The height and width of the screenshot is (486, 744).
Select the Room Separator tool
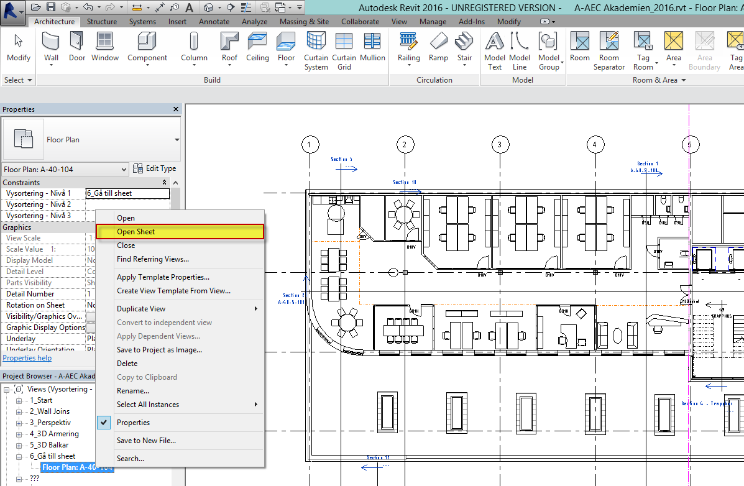coord(609,51)
